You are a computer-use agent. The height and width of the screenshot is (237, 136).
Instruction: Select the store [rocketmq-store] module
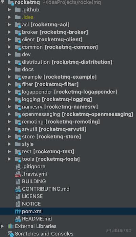[51, 137]
